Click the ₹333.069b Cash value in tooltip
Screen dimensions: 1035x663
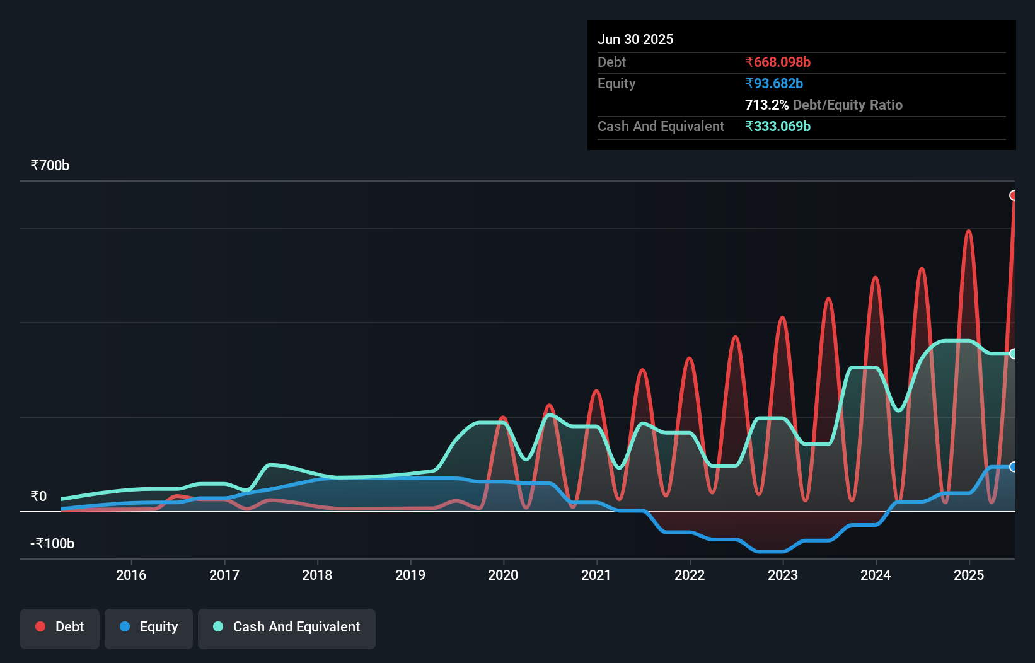[x=778, y=127]
